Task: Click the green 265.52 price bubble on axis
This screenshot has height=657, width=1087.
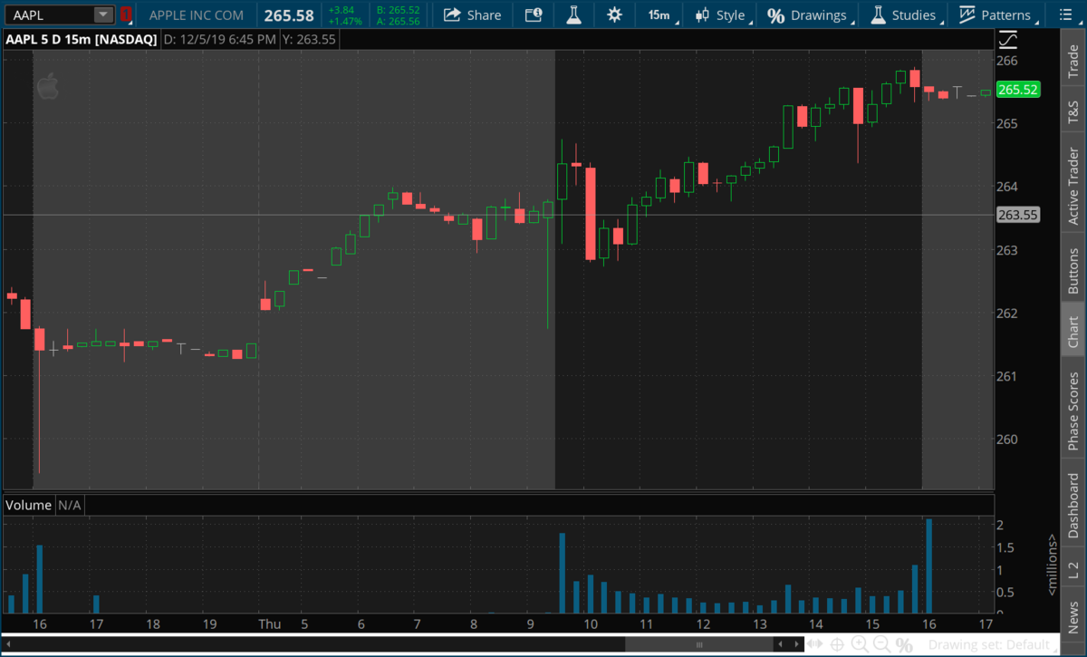Action: [1017, 90]
